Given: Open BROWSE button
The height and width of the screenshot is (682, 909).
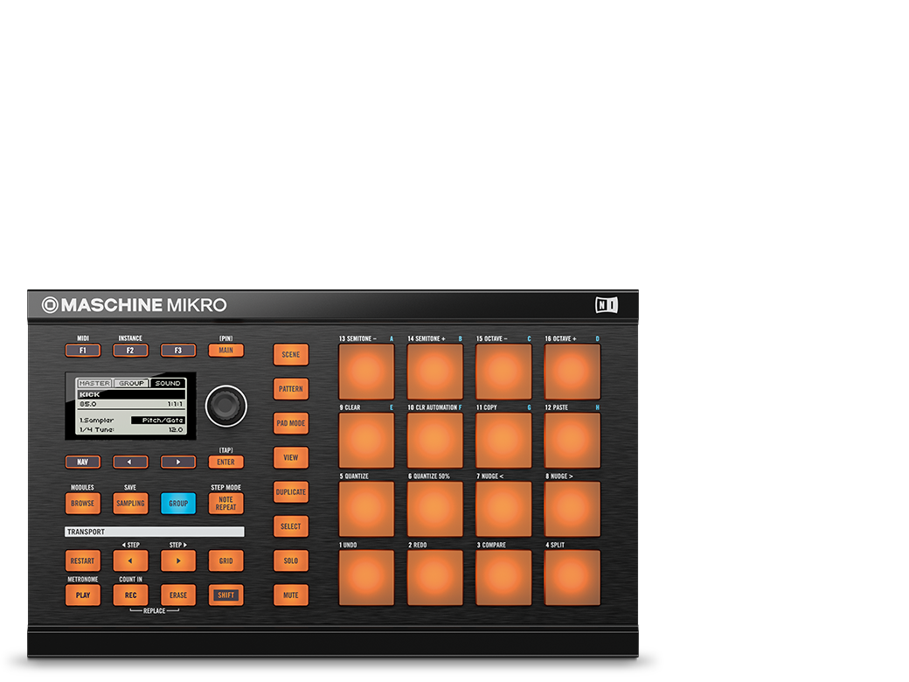Looking at the screenshot, I should pyautogui.click(x=82, y=504).
